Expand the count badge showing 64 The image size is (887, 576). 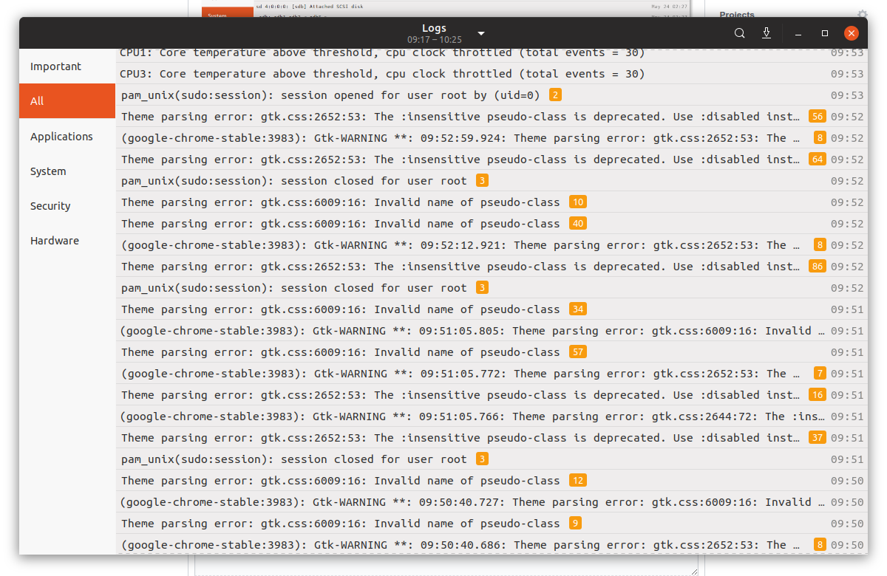coord(817,160)
